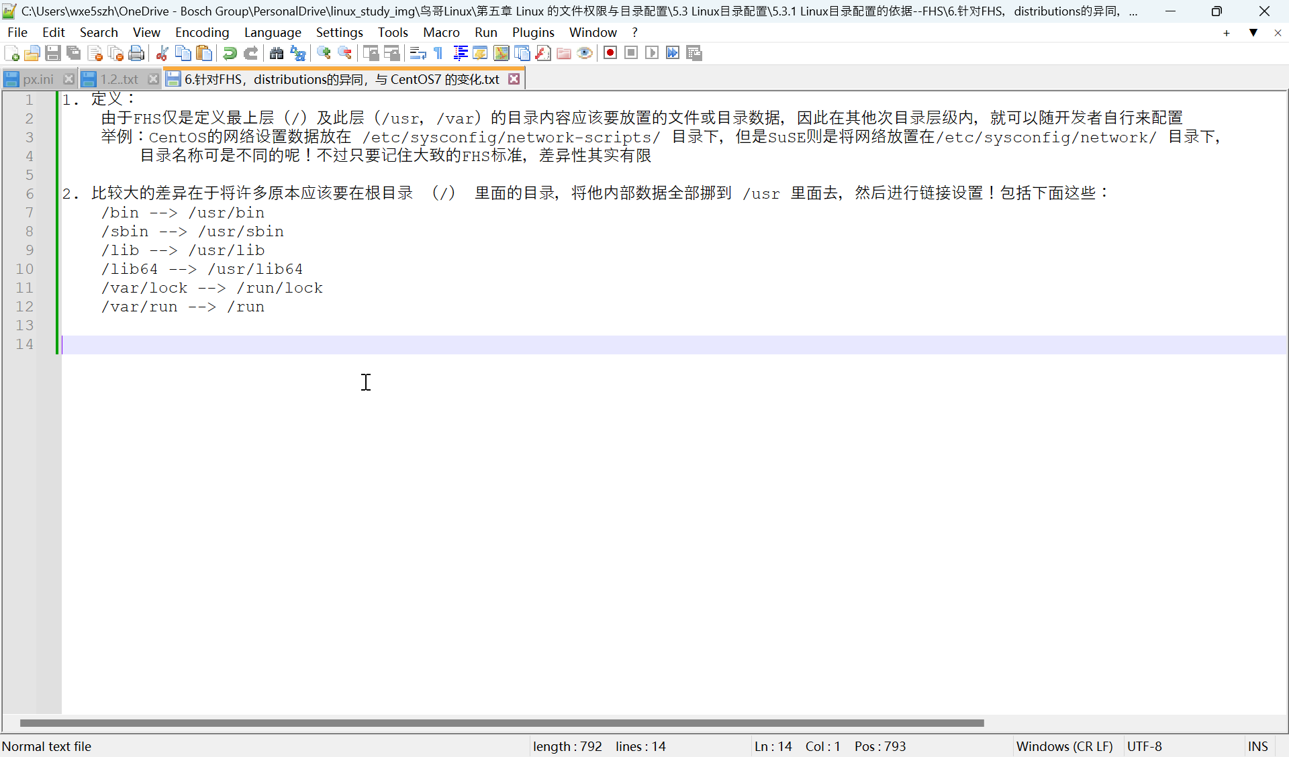1289x757 pixels.
Task: Click the Cut scissors icon
Action: 162,53
